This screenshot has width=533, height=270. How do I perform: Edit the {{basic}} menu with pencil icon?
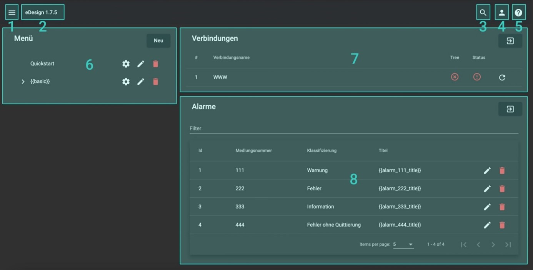[x=141, y=82]
